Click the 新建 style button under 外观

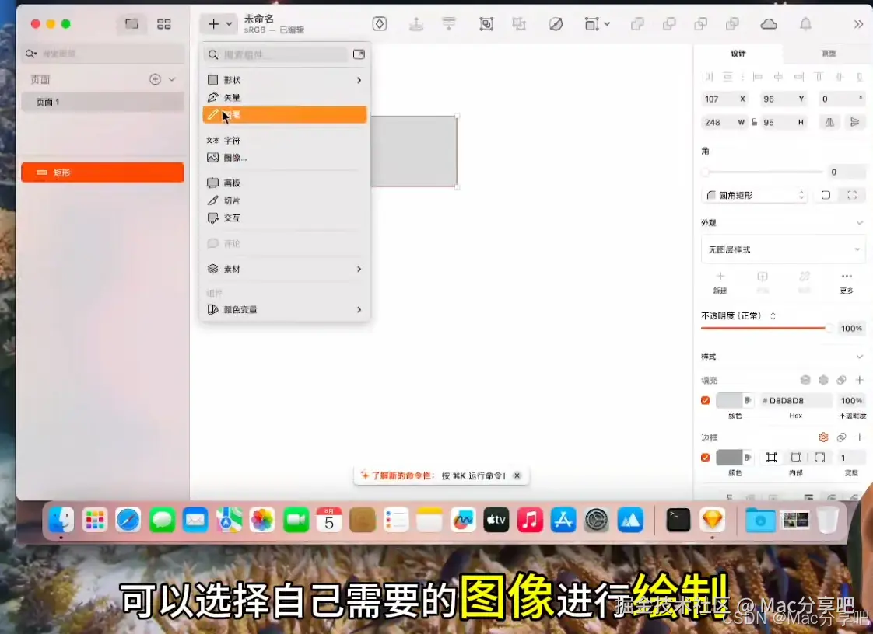(x=720, y=278)
